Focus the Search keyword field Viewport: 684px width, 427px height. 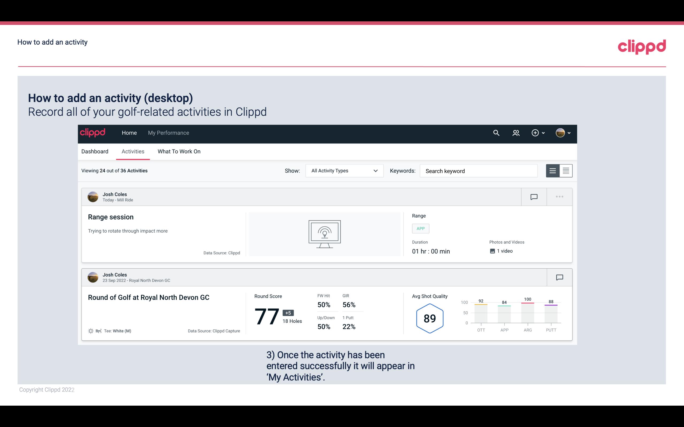[478, 171]
